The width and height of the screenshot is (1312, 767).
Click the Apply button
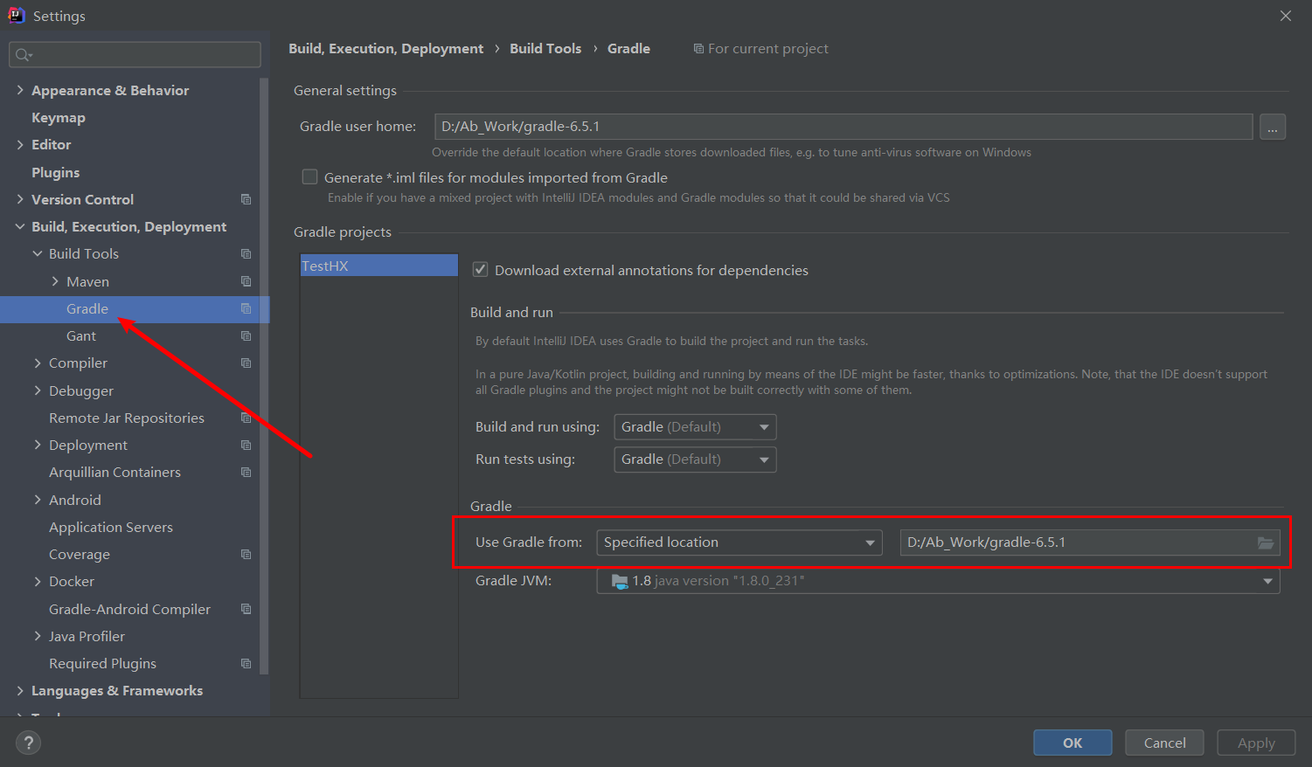pyautogui.click(x=1256, y=743)
